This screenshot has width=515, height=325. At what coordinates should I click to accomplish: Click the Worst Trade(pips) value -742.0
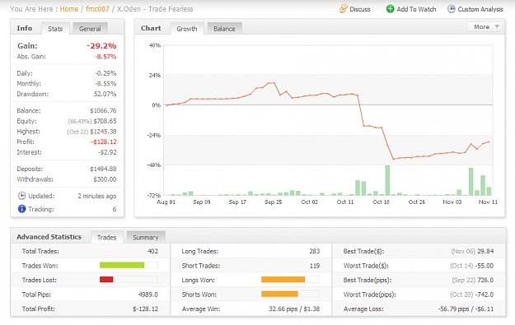click(485, 295)
